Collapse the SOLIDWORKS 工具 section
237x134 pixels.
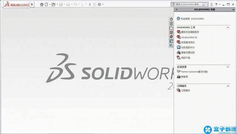coord(228,28)
